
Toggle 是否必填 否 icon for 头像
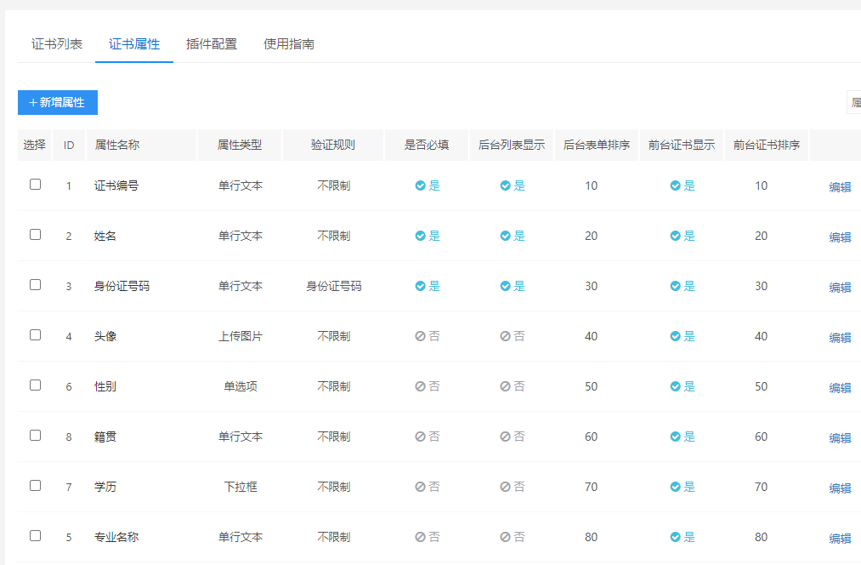(420, 336)
